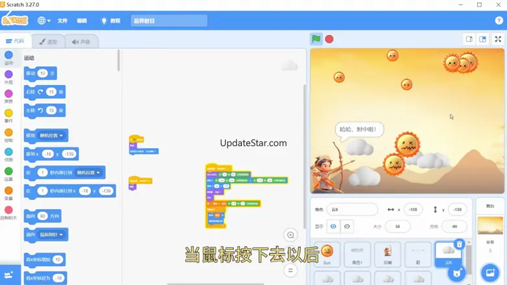
Task: Open 鼠标指针 dropdown in 面向 block
Action: tap(51, 234)
